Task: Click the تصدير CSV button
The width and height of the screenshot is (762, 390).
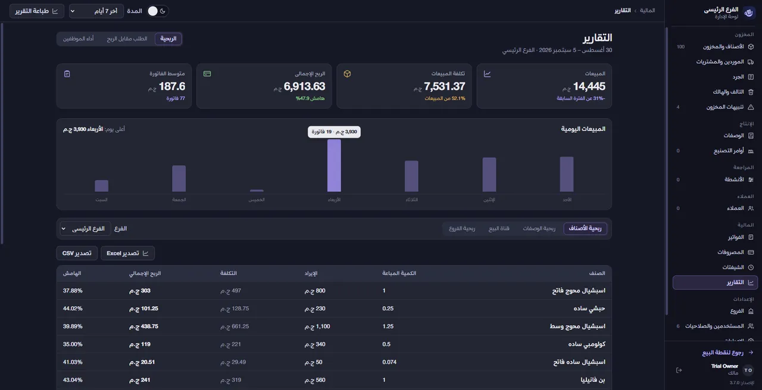Action: (77, 253)
